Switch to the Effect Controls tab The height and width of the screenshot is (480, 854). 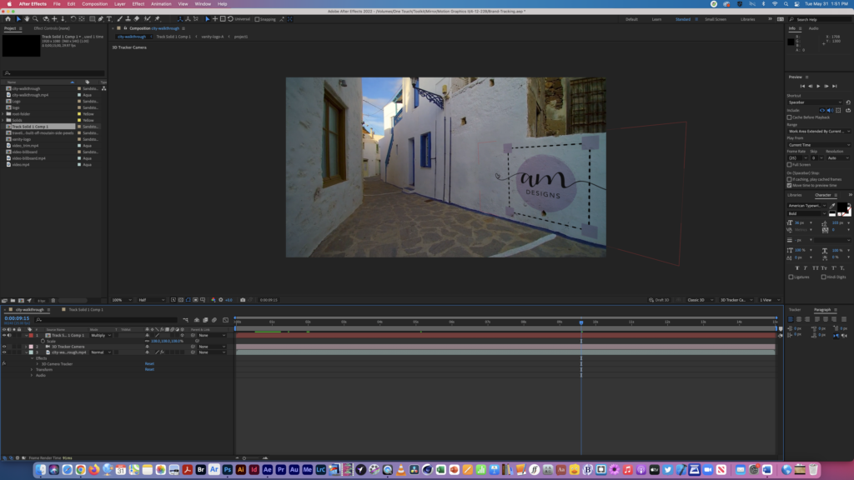pyautogui.click(x=52, y=28)
